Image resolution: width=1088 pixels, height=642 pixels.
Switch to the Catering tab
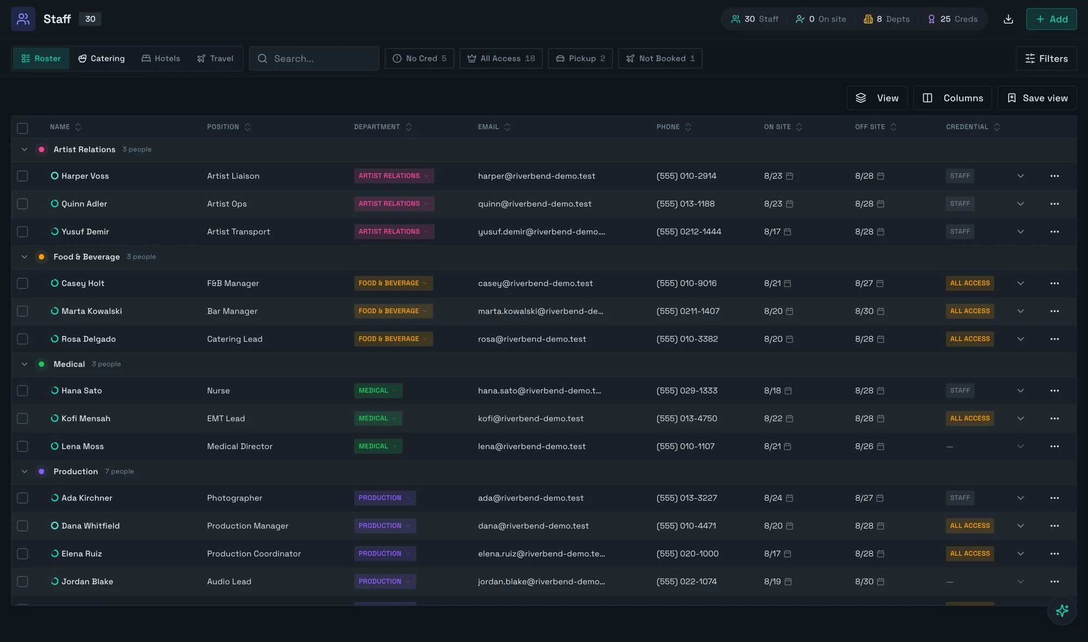101,59
